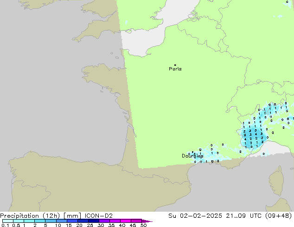Click the legend value '50'
This screenshot has height=227, width=294.
coord(143,225)
